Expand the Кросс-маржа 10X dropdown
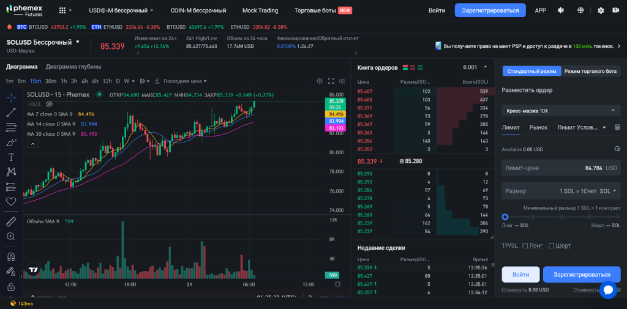The height and width of the screenshot is (309, 627). tap(560, 111)
